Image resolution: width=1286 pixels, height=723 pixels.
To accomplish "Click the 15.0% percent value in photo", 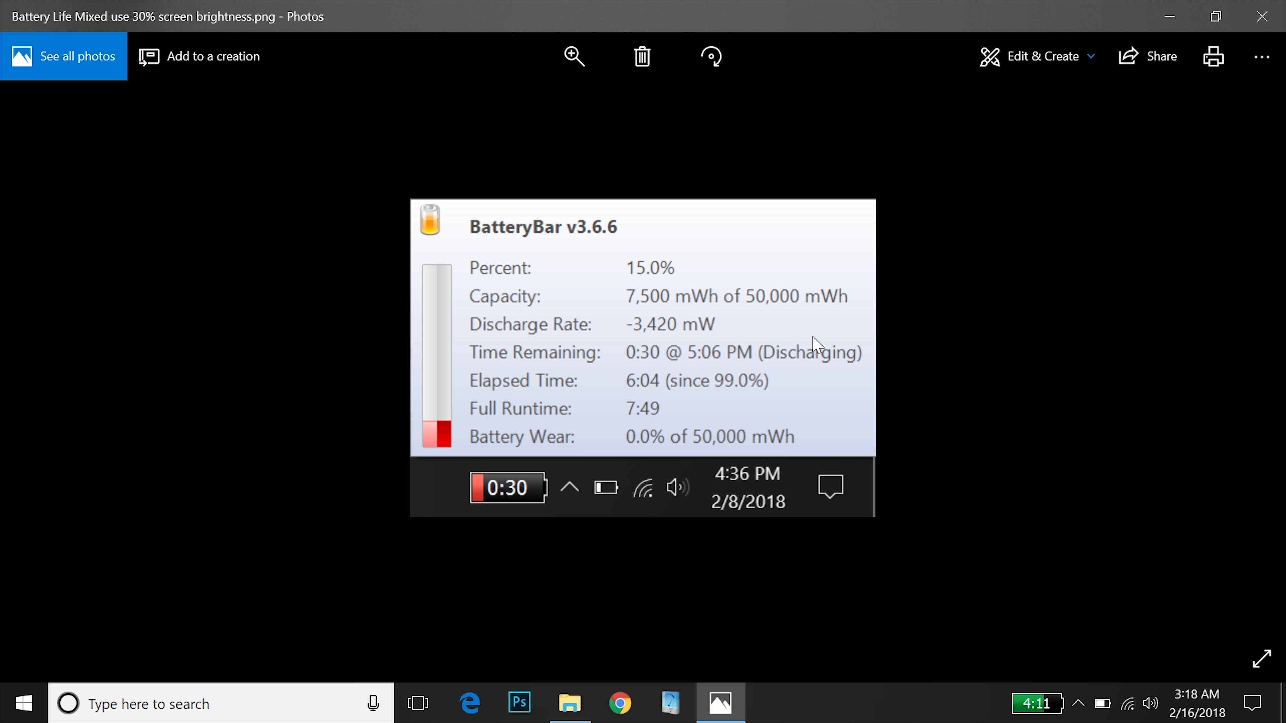I will (650, 268).
